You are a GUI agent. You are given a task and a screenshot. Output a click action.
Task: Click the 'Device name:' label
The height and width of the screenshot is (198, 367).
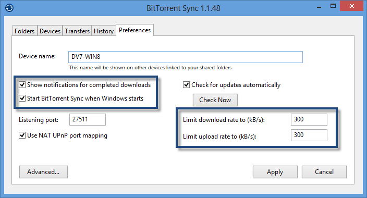click(x=37, y=56)
